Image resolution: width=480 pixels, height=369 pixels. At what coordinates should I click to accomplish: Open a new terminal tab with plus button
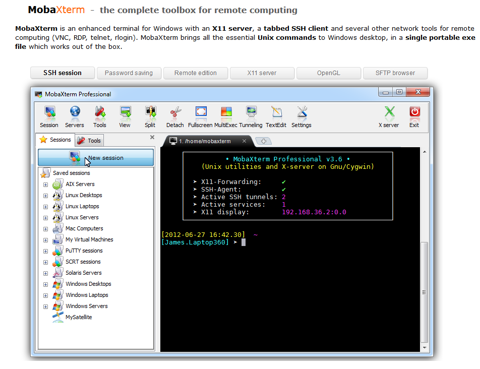[x=263, y=141]
